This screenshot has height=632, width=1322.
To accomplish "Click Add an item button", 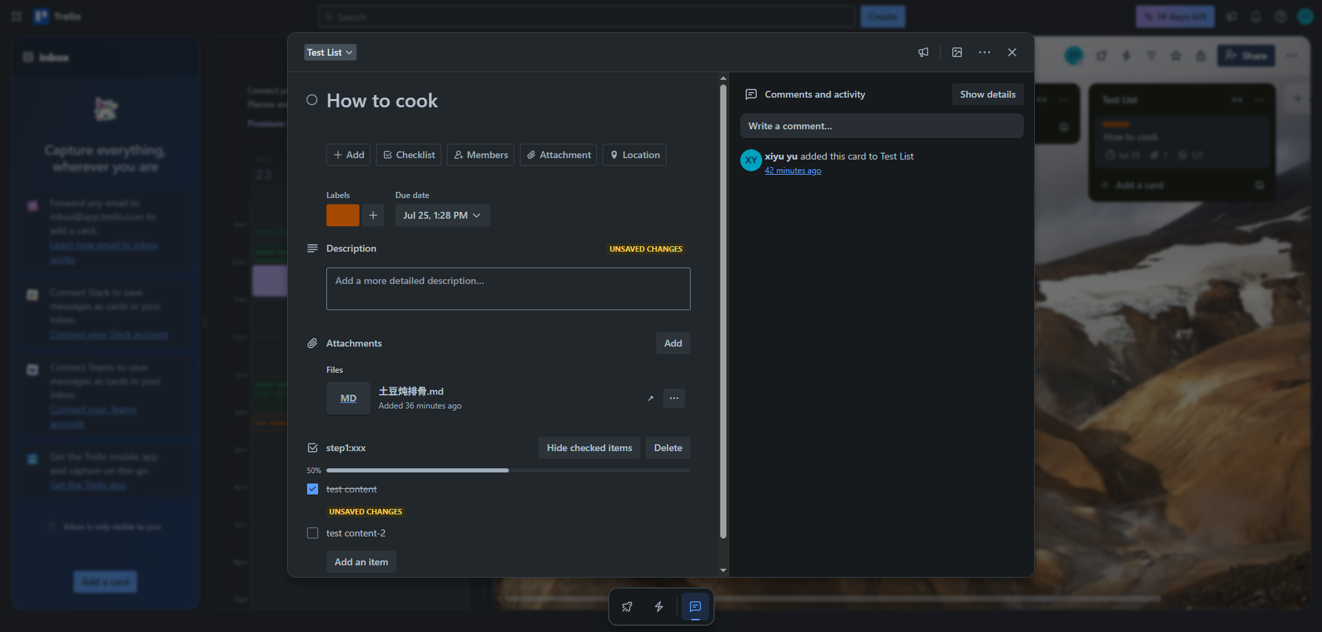I will pyautogui.click(x=361, y=562).
